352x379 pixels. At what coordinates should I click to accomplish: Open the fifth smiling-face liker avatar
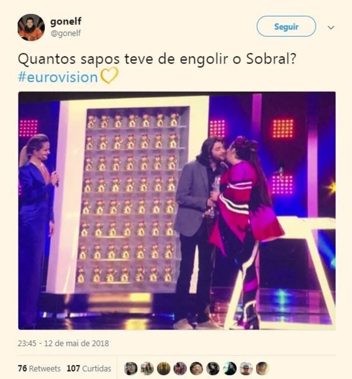(197, 369)
